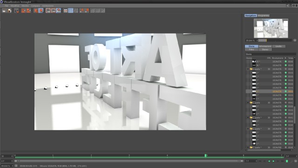Click the Risoluzione column header

pos(278,58)
